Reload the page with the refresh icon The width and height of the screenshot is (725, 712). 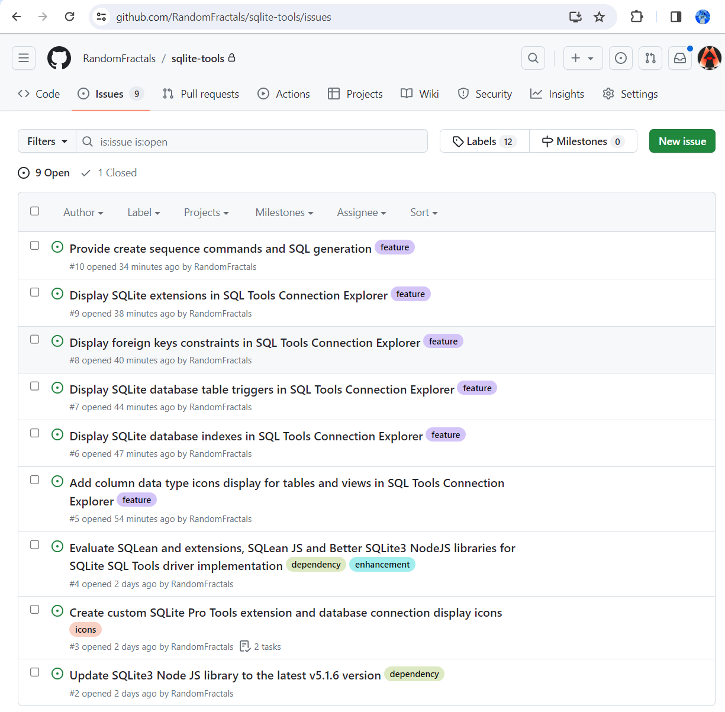[x=70, y=17]
